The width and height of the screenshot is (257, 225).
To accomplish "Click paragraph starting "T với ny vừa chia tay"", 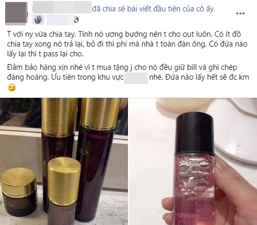I will pyautogui.click(x=127, y=44).
